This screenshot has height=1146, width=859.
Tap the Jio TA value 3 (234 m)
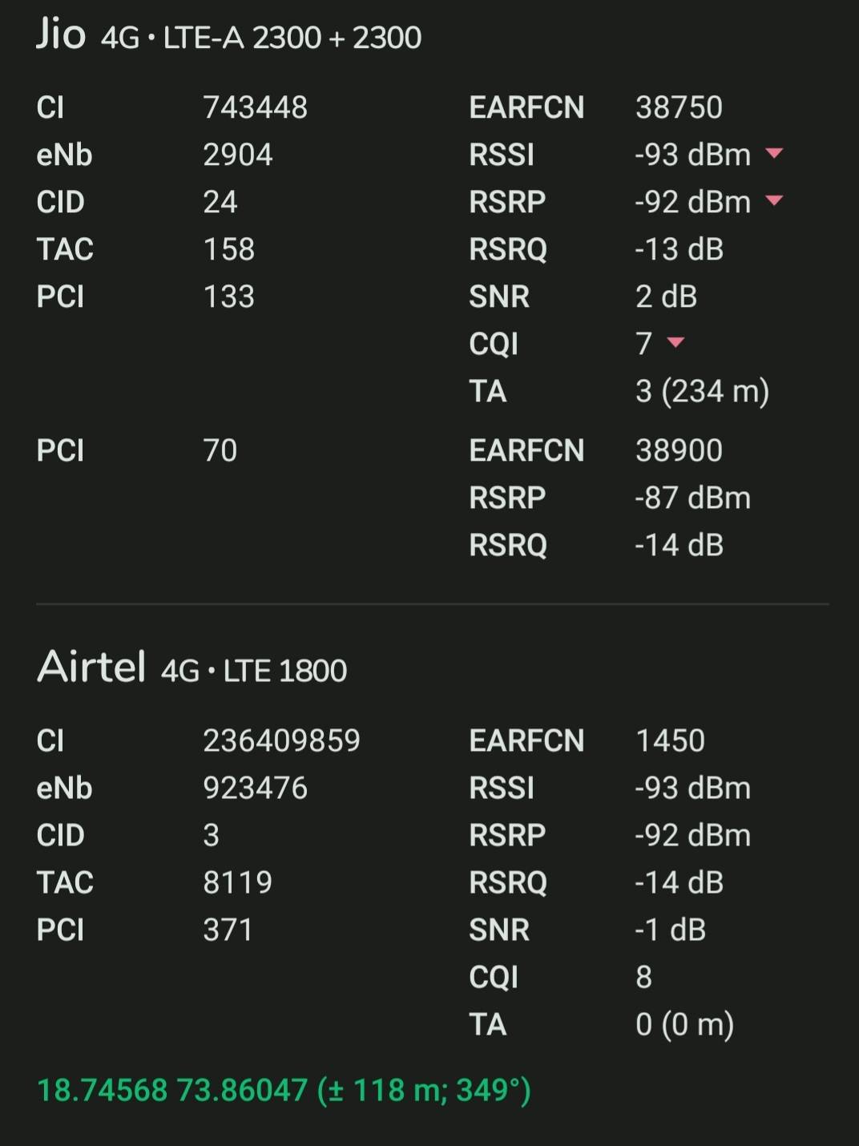click(703, 392)
